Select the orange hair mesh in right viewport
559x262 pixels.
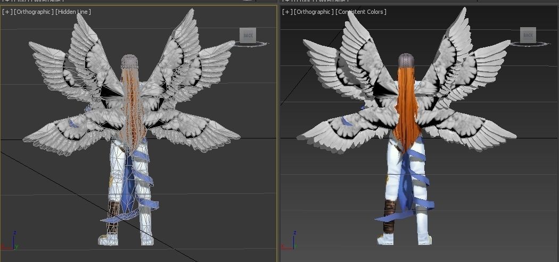click(x=406, y=107)
